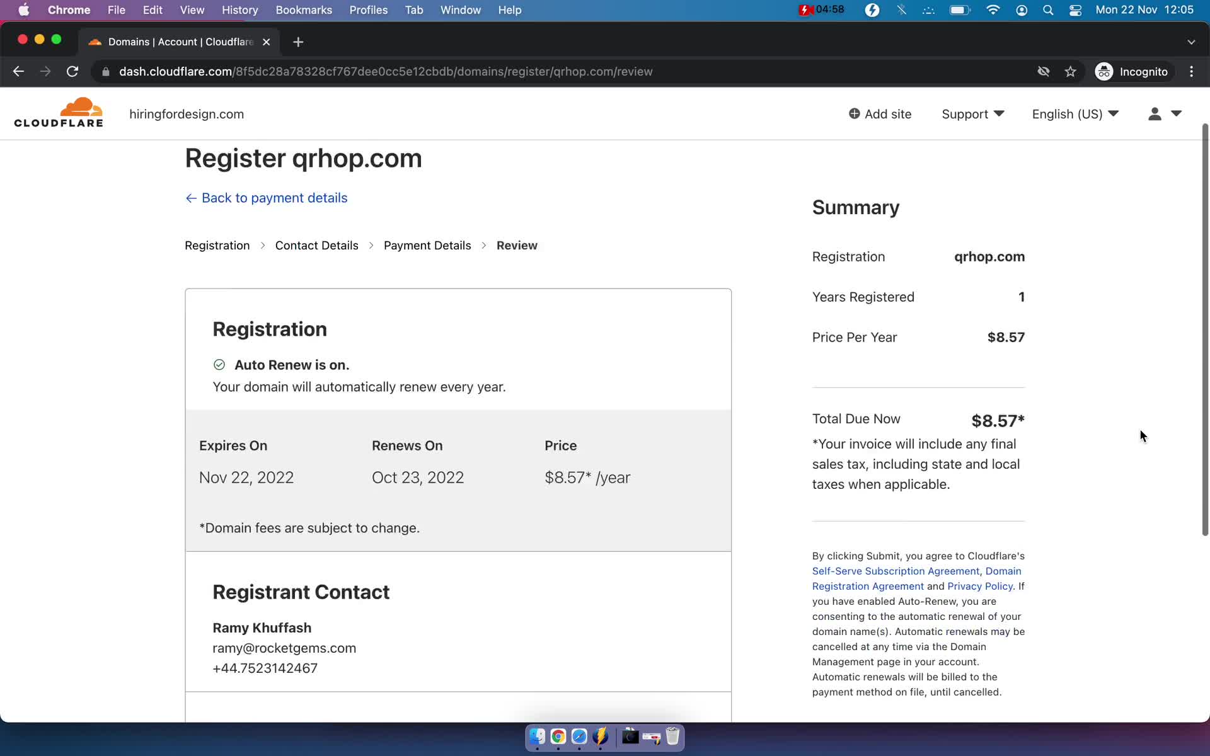The width and height of the screenshot is (1210, 756).
Task: Click the Years Registered value field
Action: [x=1021, y=297]
